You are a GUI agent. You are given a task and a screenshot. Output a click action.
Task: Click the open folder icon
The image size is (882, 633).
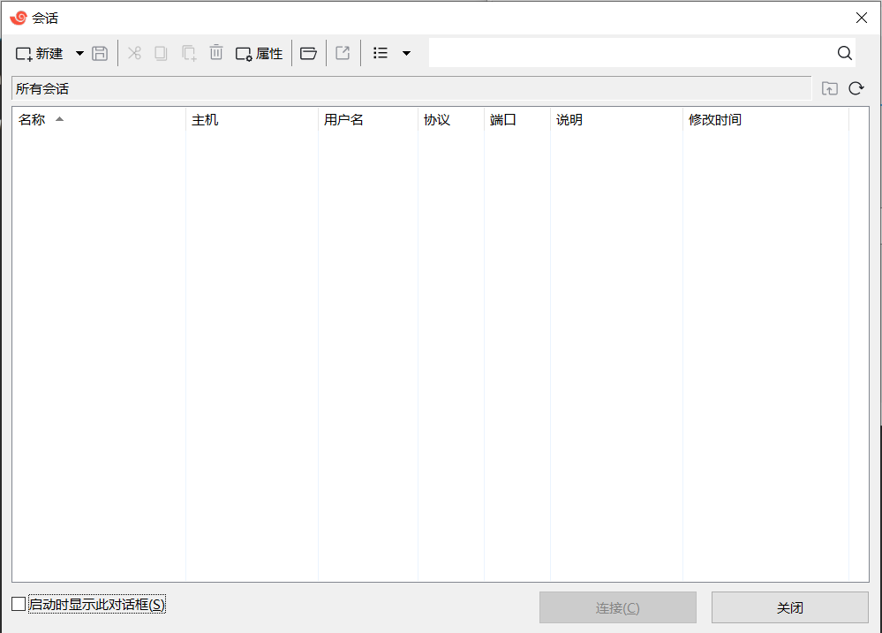pyautogui.click(x=308, y=54)
